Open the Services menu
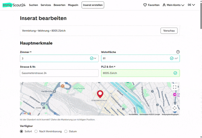This screenshot has width=202, height=138. point(46,5)
